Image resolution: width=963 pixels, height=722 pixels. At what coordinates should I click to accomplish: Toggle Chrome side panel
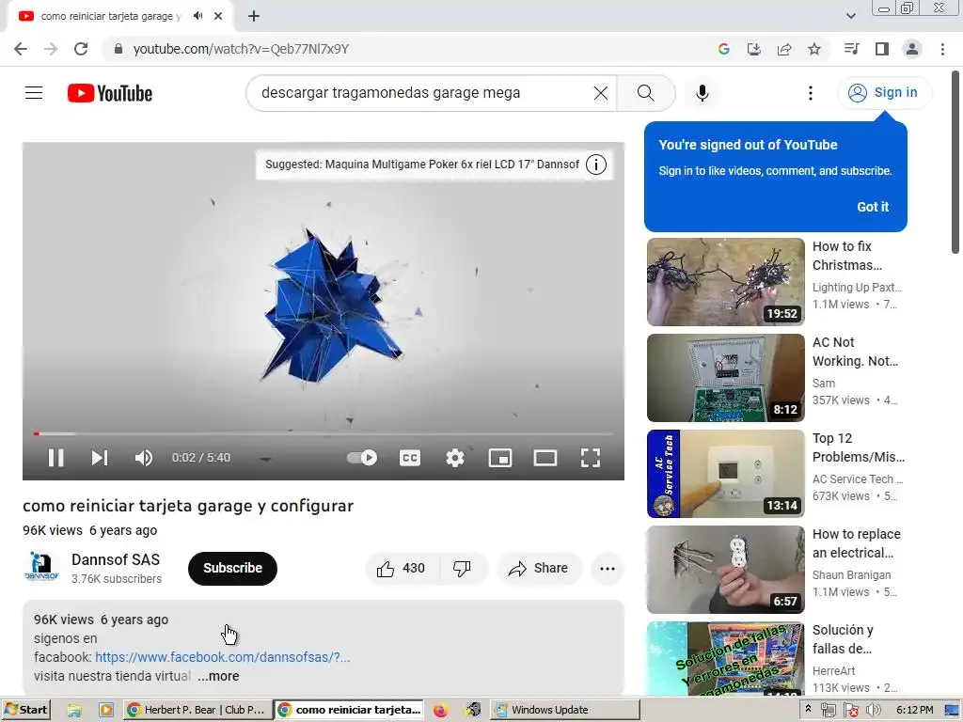(x=882, y=49)
